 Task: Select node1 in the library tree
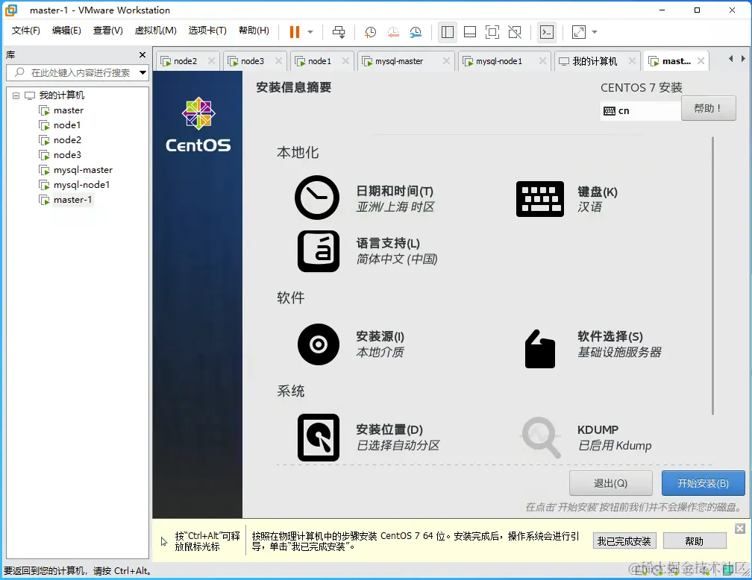(x=67, y=125)
